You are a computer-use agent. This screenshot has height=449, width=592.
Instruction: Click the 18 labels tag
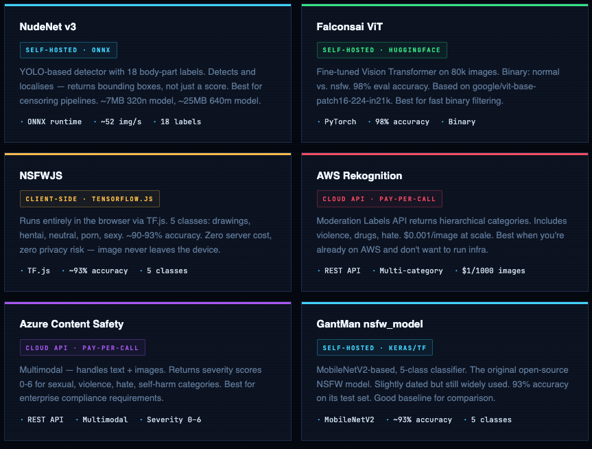point(180,122)
